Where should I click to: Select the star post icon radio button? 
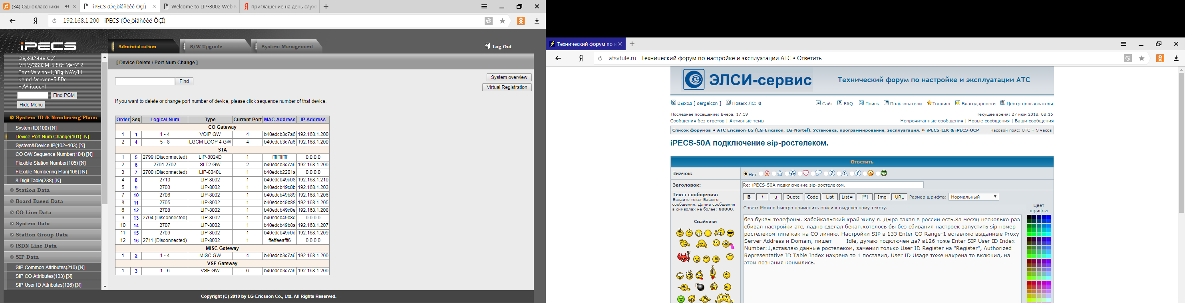point(774,174)
